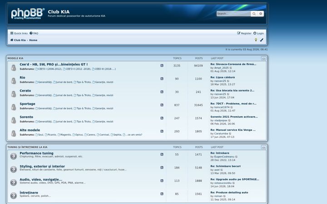This screenshot has width=327, height=204.
Task: Open Cerato's Tips & Tricks subforum
Action: coord(82,95)
